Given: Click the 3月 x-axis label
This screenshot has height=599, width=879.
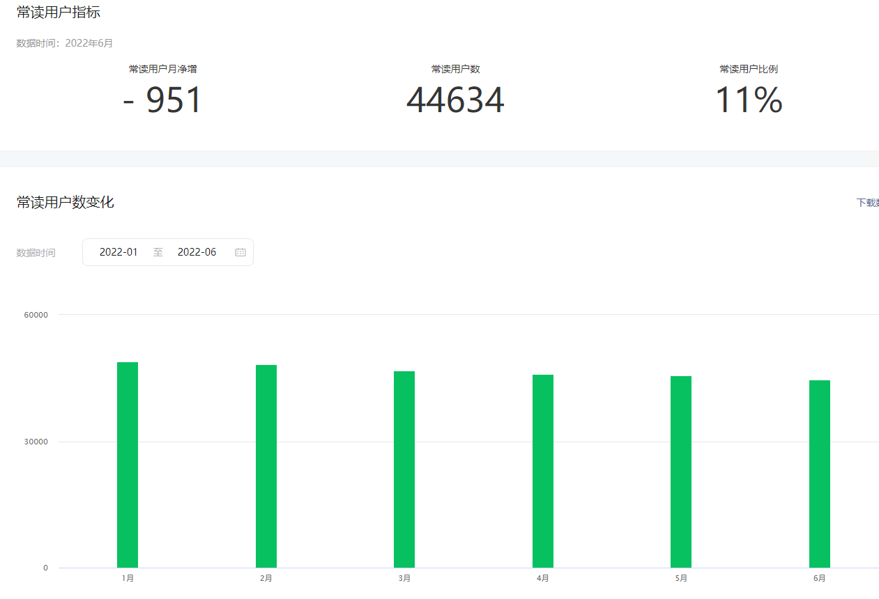Looking at the screenshot, I should (404, 578).
